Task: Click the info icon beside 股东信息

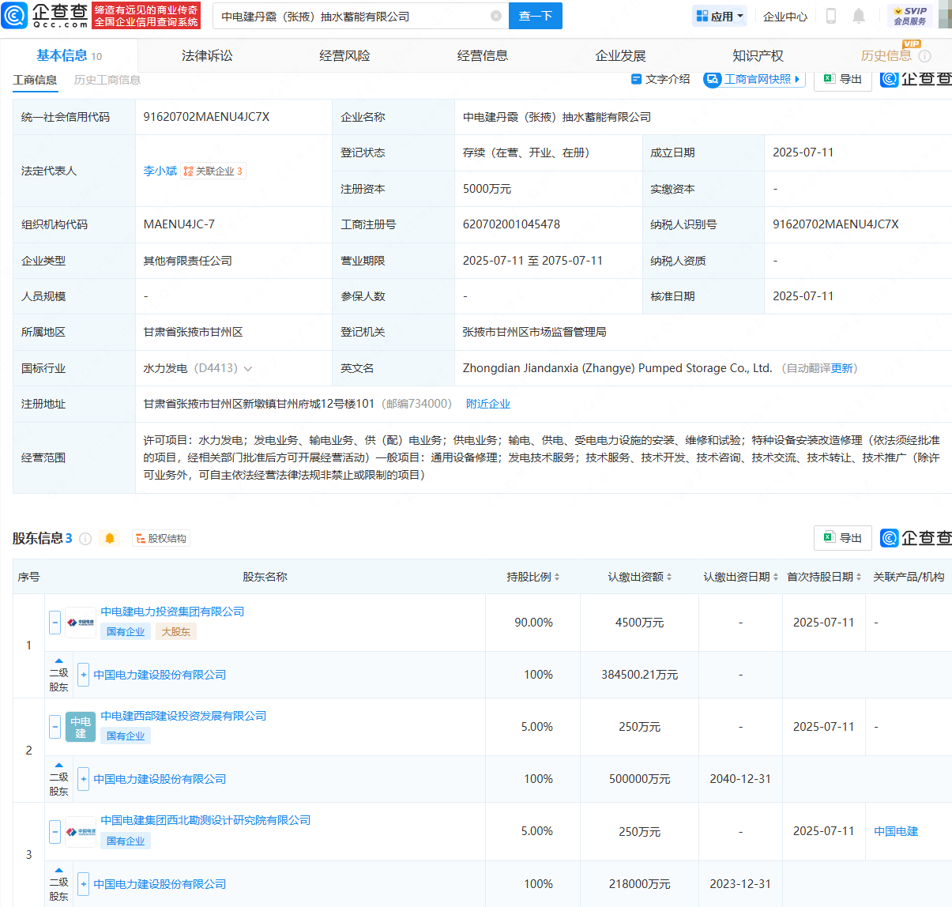Action: point(85,539)
